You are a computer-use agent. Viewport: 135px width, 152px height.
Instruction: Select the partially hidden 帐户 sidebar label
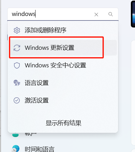(31, 134)
